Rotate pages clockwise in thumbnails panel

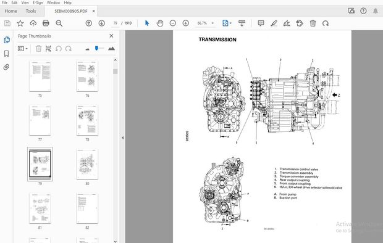click(x=69, y=49)
